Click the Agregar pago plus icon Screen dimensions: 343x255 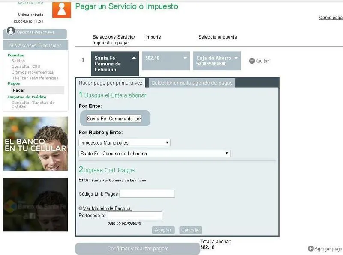click(311, 249)
